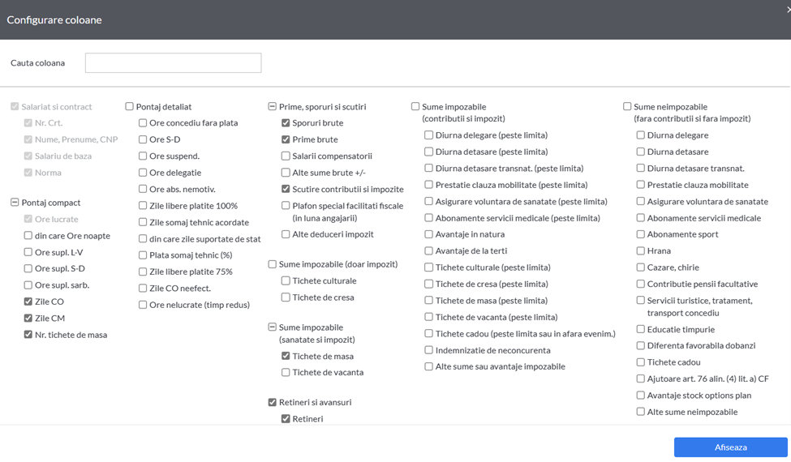The height and width of the screenshot is (462, 791).
Task: Check din care Ore noapte
Action: pyautogui.click(x=28, y=235)
